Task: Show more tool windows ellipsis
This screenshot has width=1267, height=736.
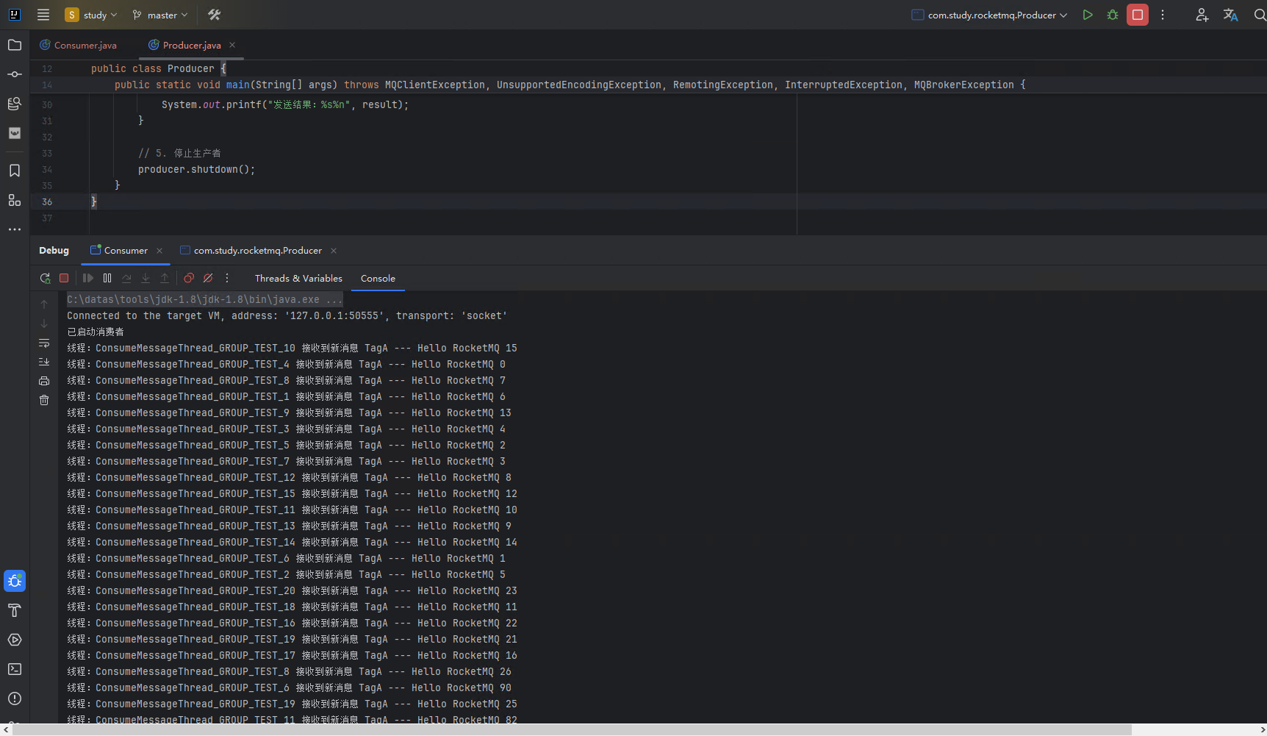Action: coord(15,229)
